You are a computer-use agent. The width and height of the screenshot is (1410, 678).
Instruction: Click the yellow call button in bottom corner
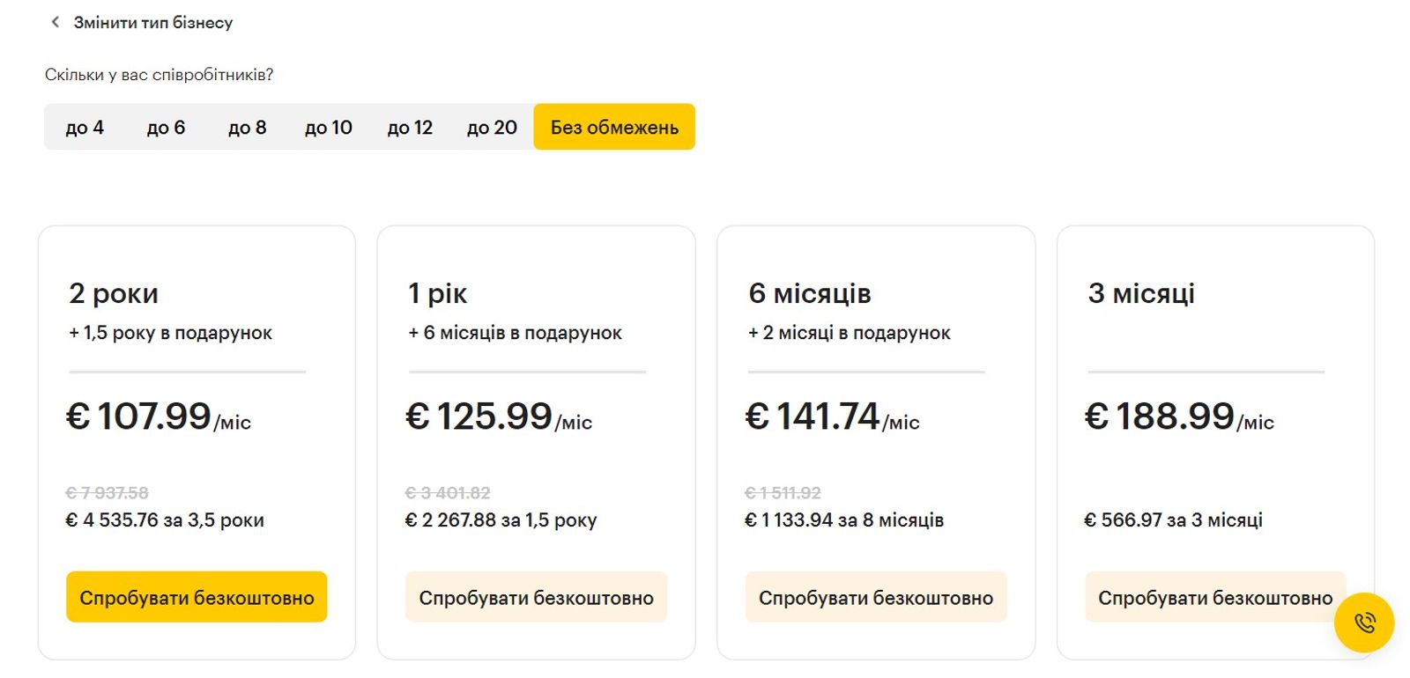coord(1363,623)
